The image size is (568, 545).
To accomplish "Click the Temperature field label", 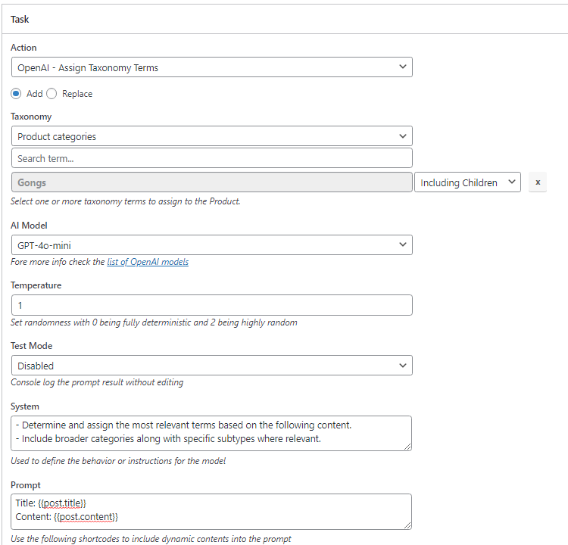I will point(36,285).
